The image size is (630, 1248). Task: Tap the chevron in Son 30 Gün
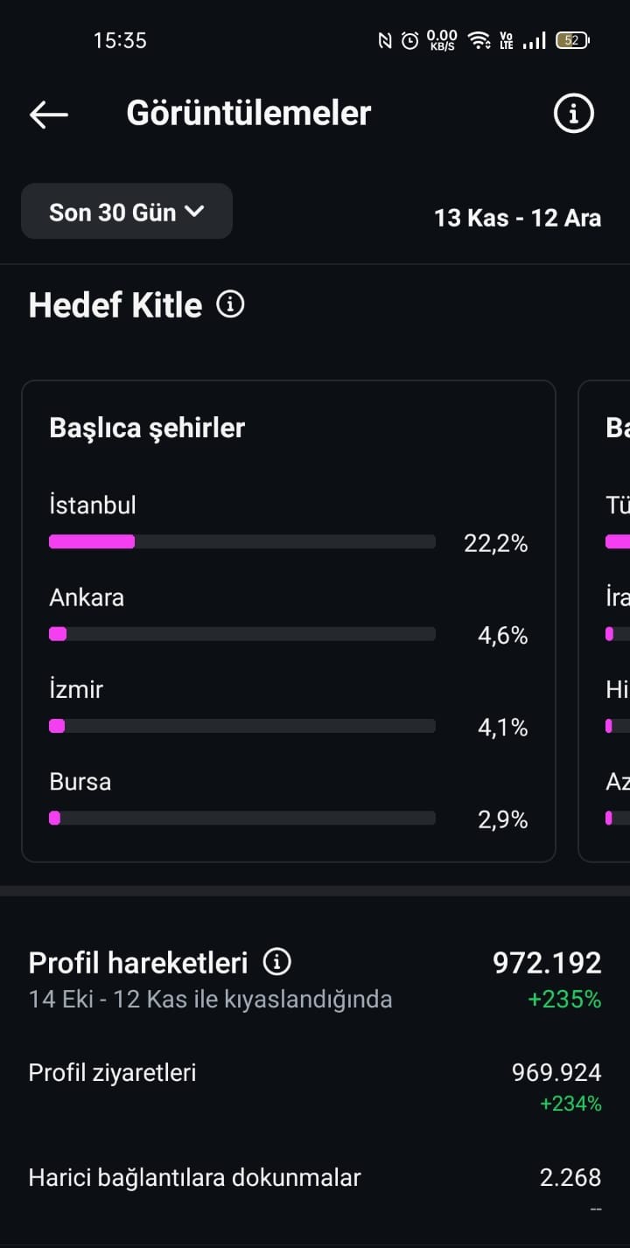pos(194,211)
